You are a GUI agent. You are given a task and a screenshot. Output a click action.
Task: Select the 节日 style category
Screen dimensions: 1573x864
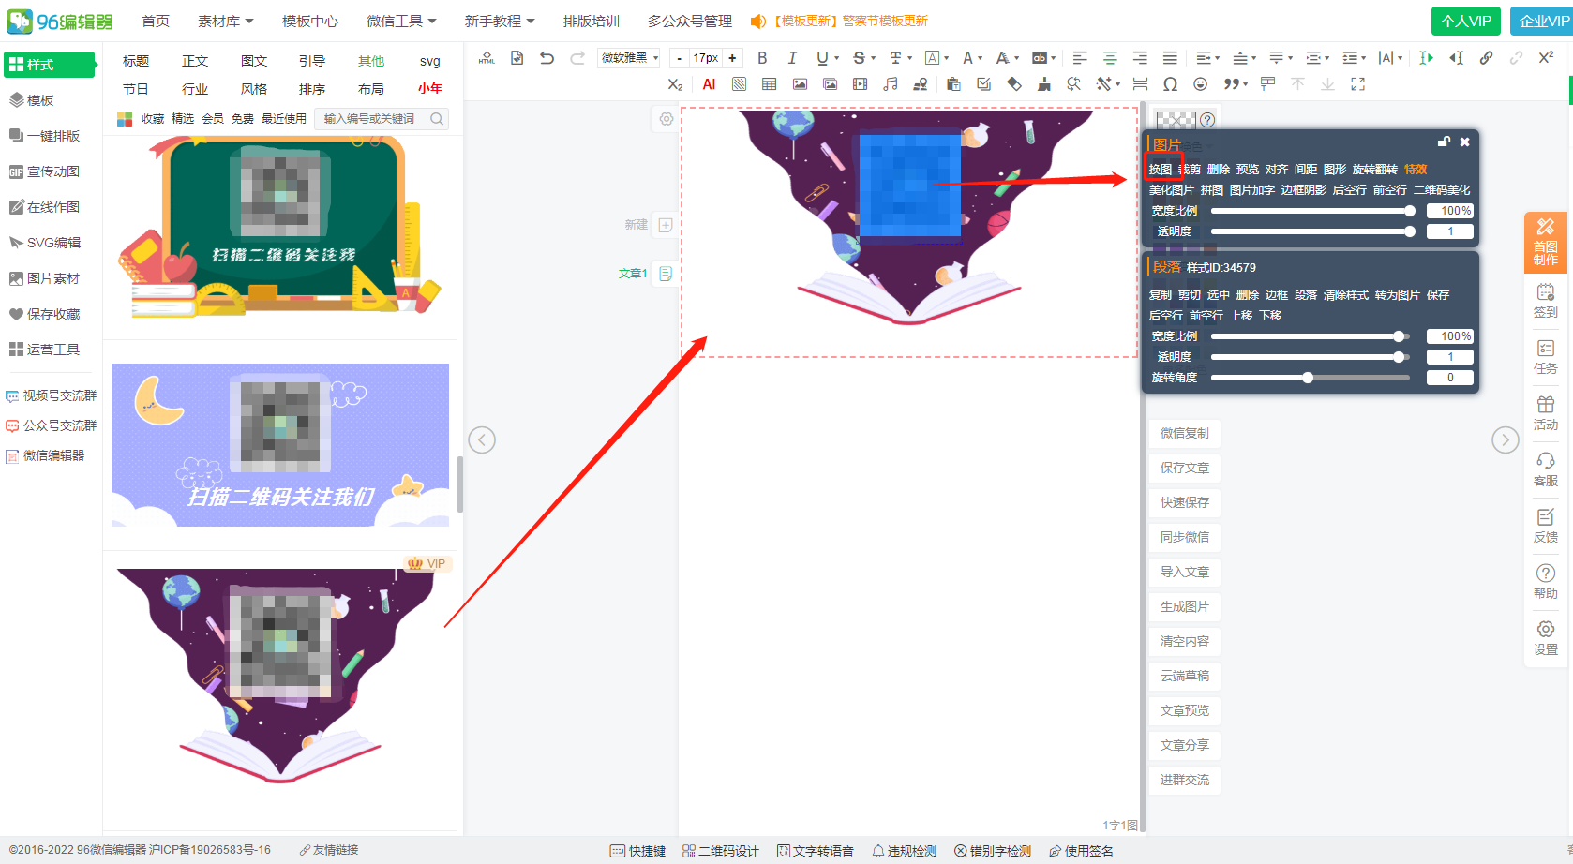point(136,89)
